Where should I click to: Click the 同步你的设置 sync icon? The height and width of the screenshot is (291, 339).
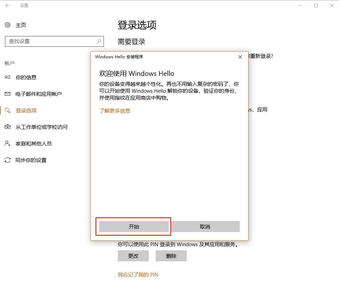click(x=8, y=160)
